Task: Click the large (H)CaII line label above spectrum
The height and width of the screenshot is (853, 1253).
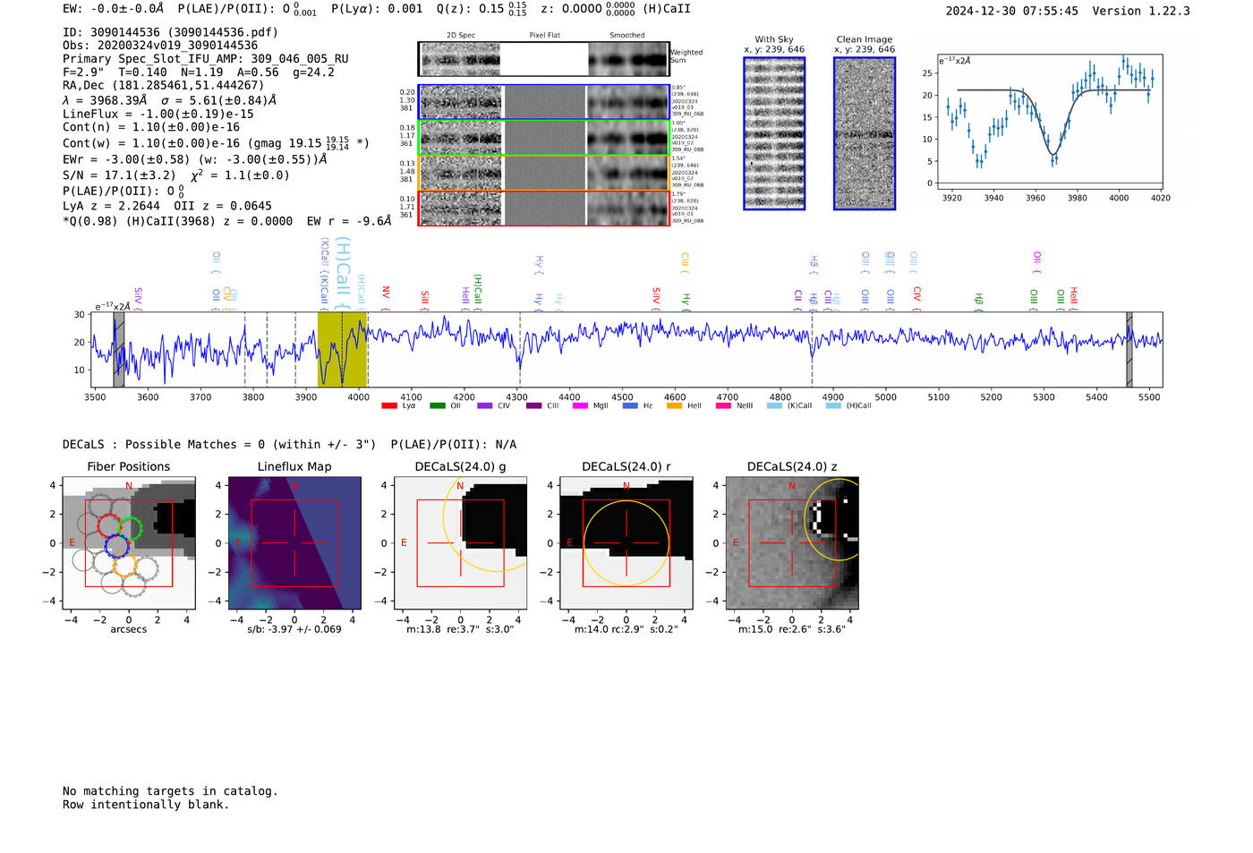Action: point(343,269)
